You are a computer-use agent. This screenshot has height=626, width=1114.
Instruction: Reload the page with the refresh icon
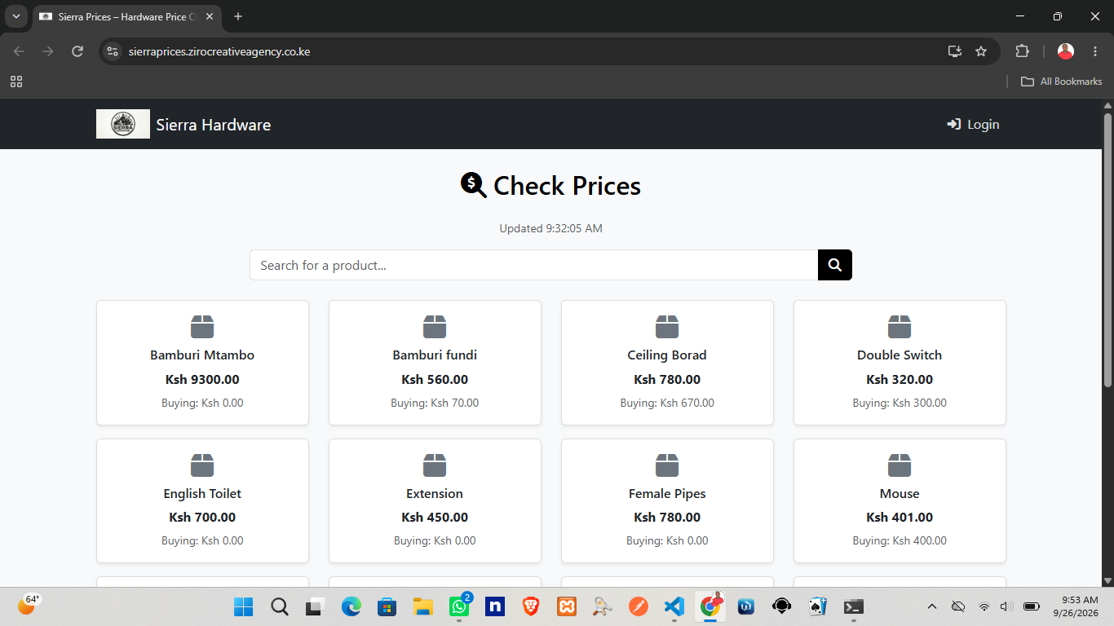(x=77, y=51)
